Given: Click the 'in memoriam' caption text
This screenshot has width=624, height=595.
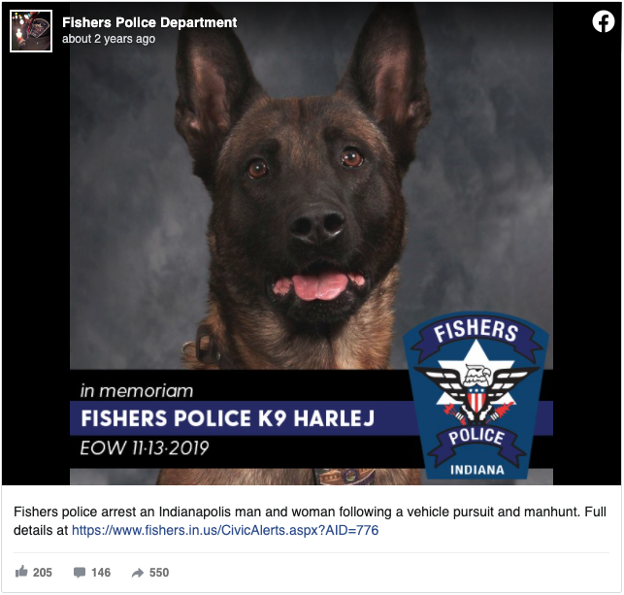Looking at the screenshot, I should coord(137,391).
